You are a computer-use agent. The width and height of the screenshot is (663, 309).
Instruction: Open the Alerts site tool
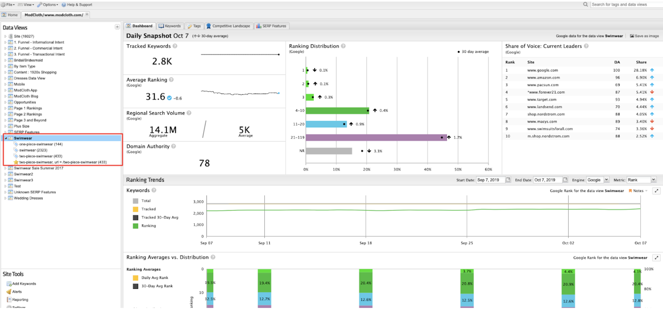(x=16, y=292)
